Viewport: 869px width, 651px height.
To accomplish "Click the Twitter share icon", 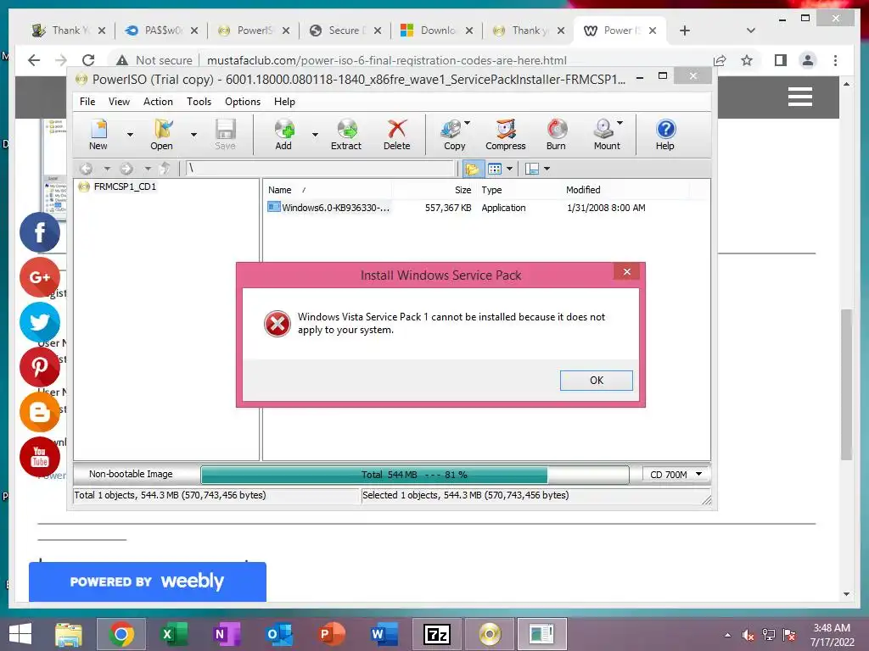I will click(40, 322).
